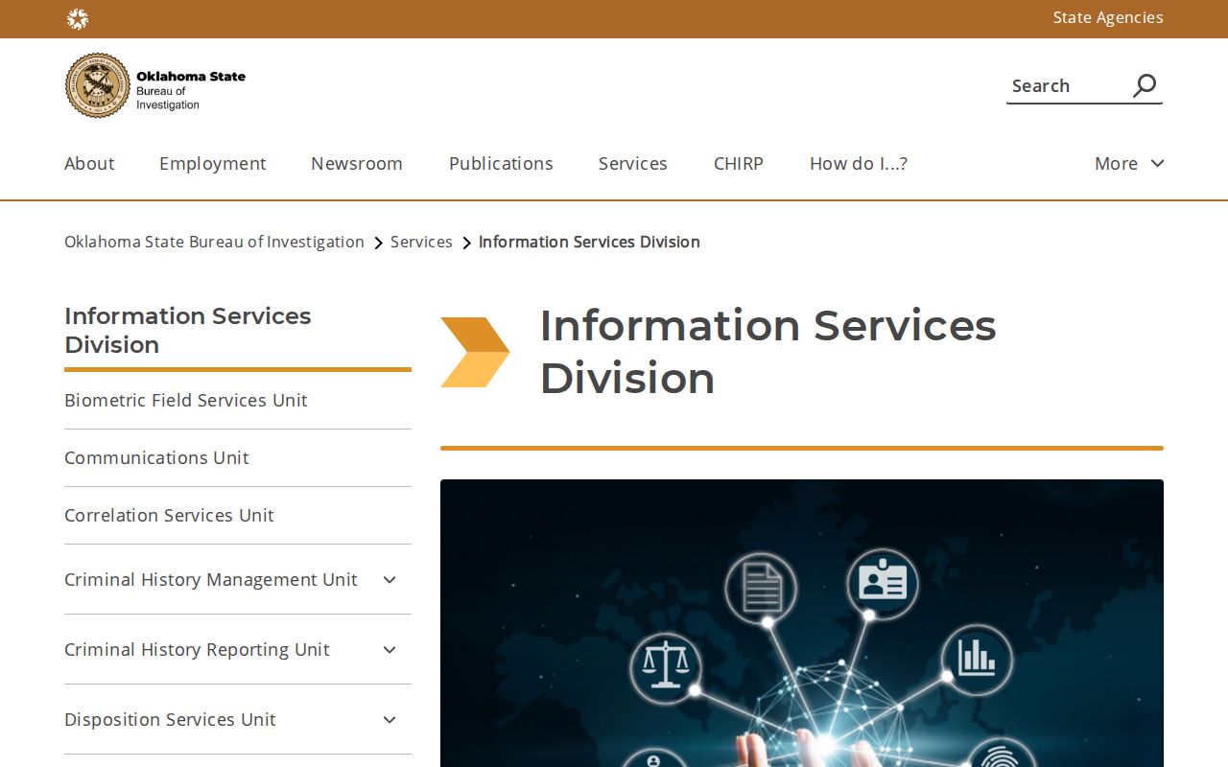Open the Publications menu
The width and height of the screenshot is (1228, 767).
pos(501,163)
